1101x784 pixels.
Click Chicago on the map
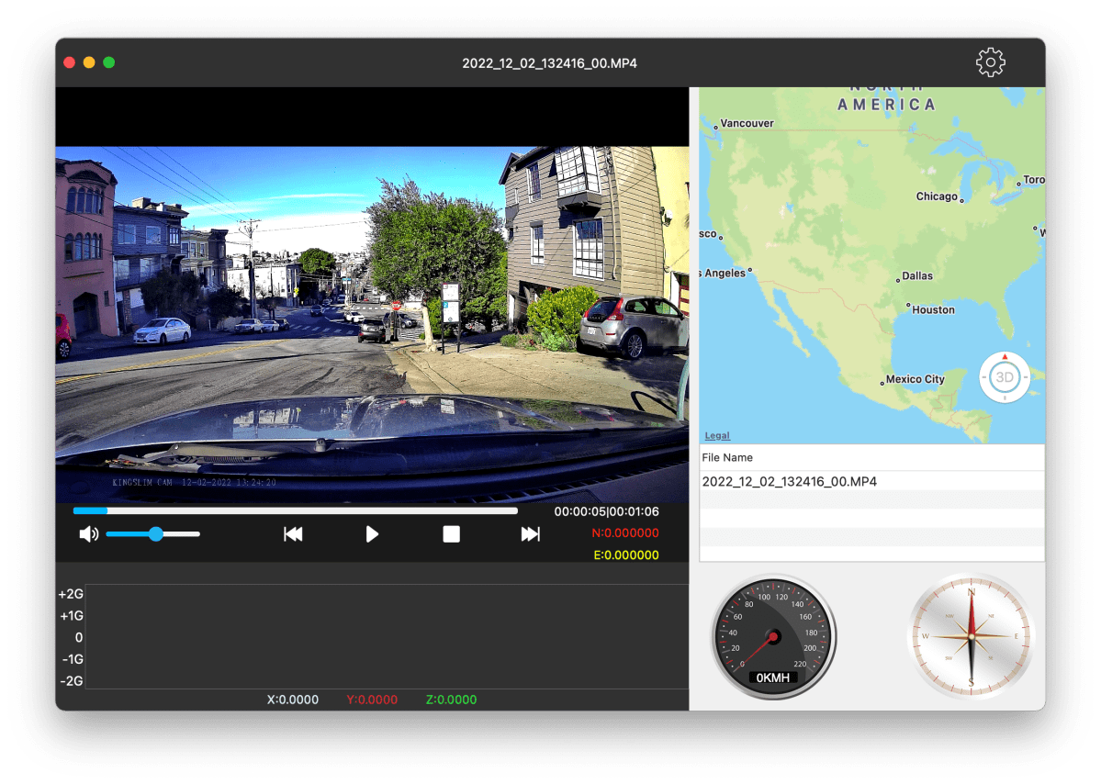pyautogui.click(x=937, y=196)
